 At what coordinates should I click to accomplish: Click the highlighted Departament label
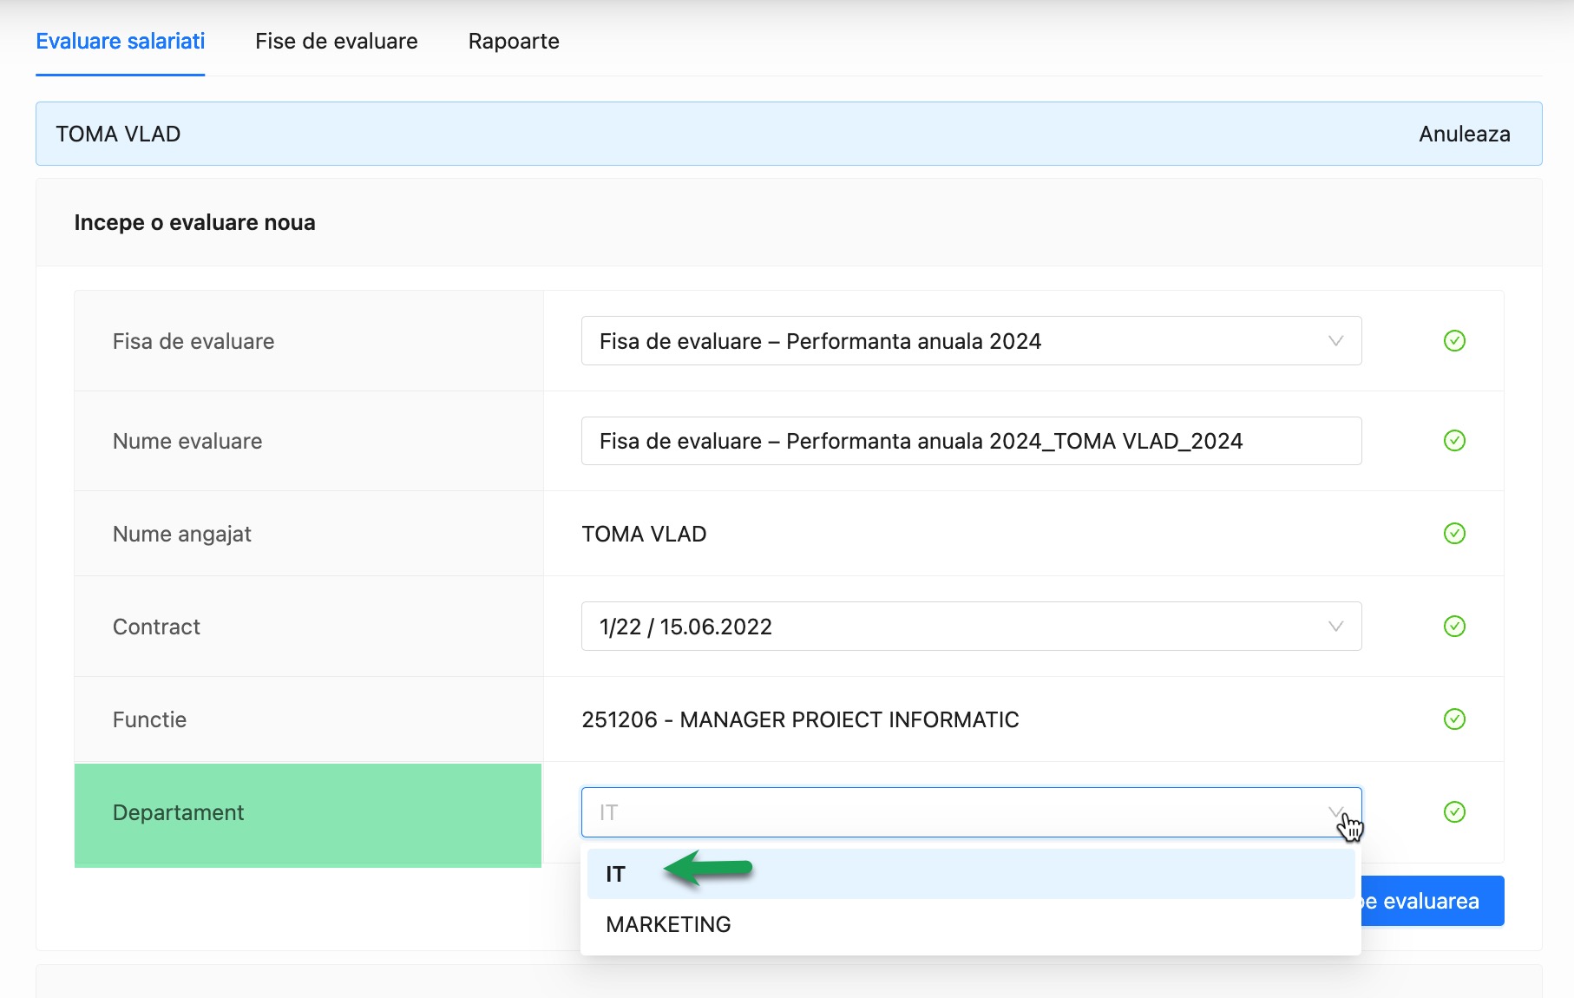pyautogui.click(x=178, y=812)
